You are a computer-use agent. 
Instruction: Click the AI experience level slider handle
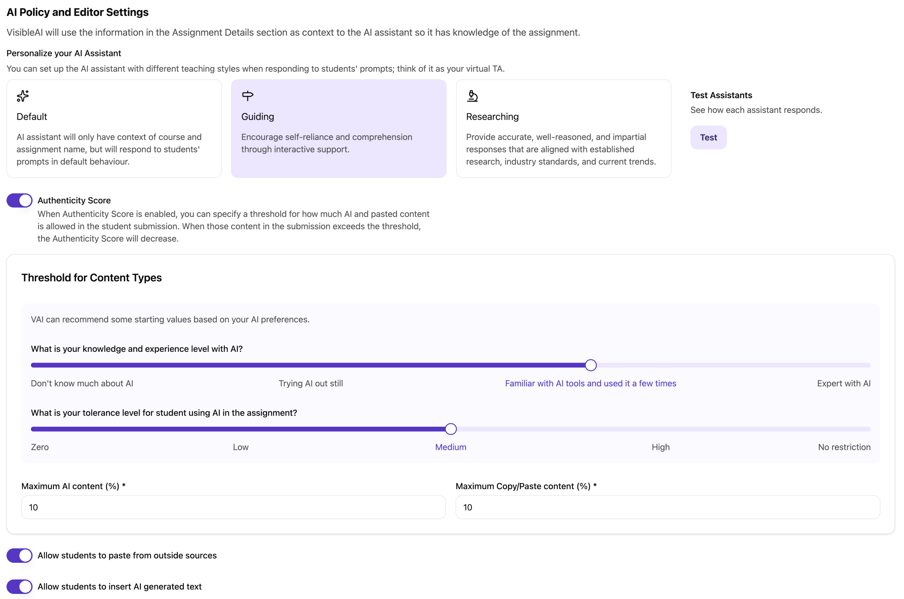(x=590, y=365)
